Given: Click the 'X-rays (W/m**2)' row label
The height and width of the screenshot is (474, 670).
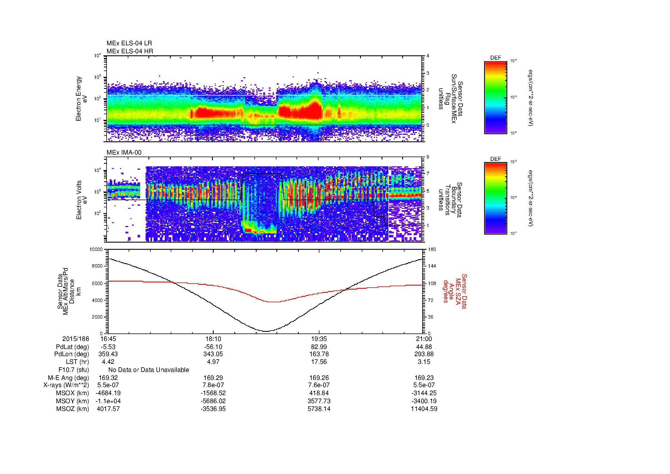Looking at the screenshot, I should click(66, 385).
